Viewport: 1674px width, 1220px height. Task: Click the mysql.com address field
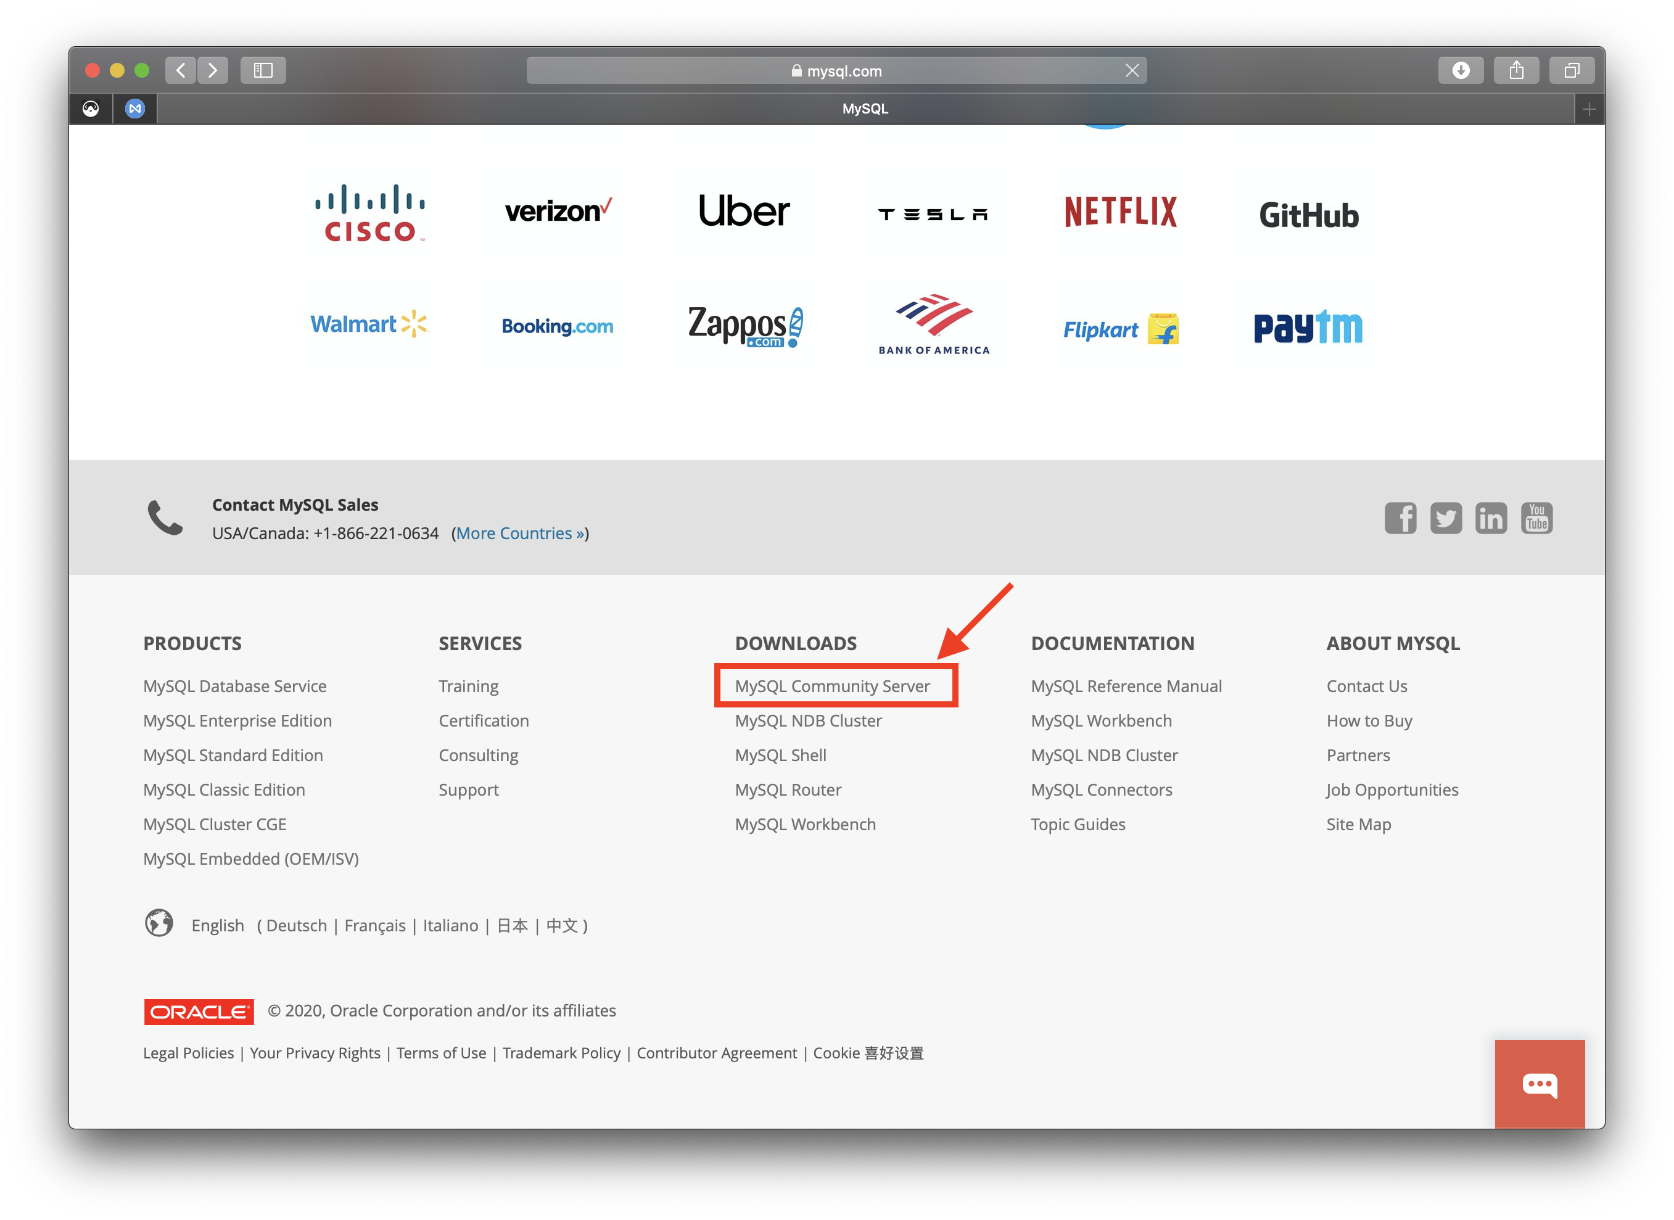[836, 70]
